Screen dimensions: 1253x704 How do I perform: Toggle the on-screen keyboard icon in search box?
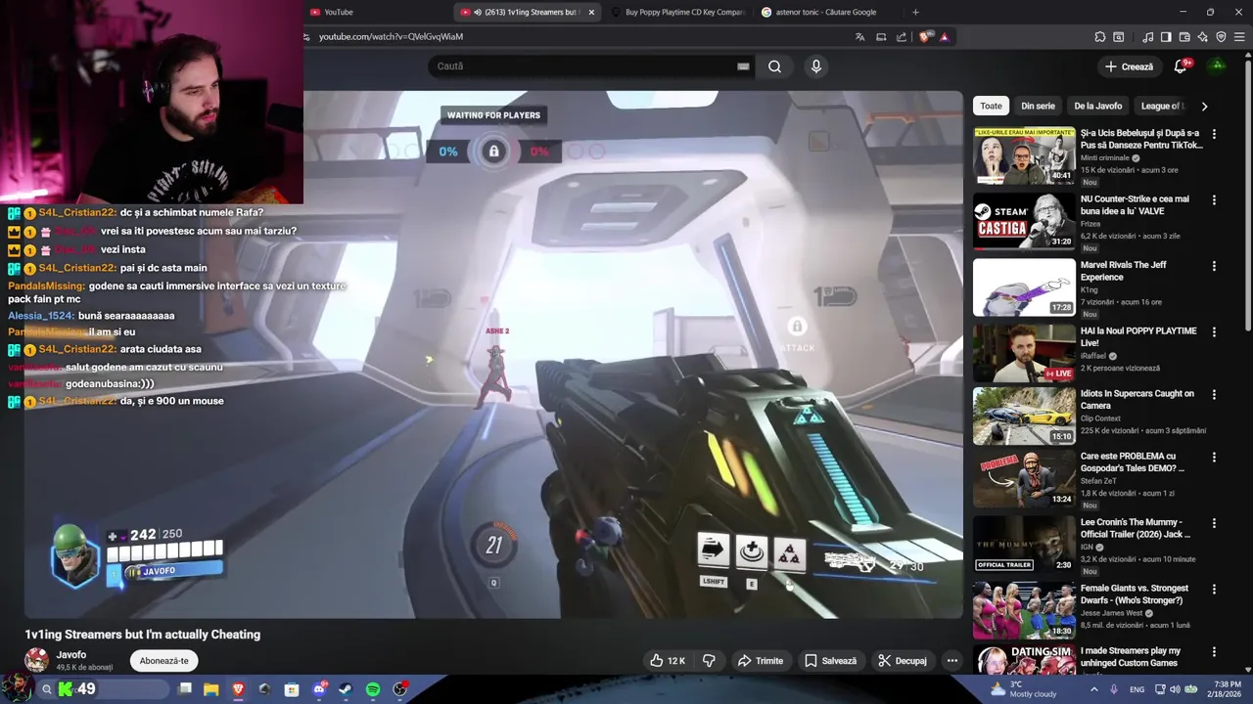[x=743, y=66]
